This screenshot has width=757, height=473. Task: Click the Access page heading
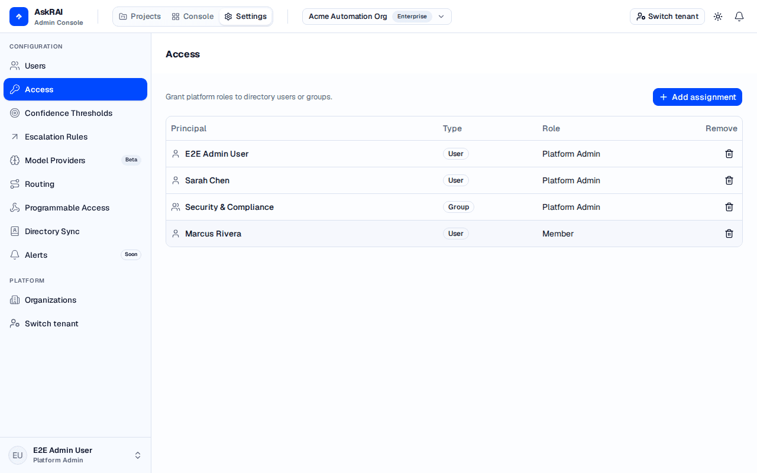pyautogui.click(x=183, y=54)
